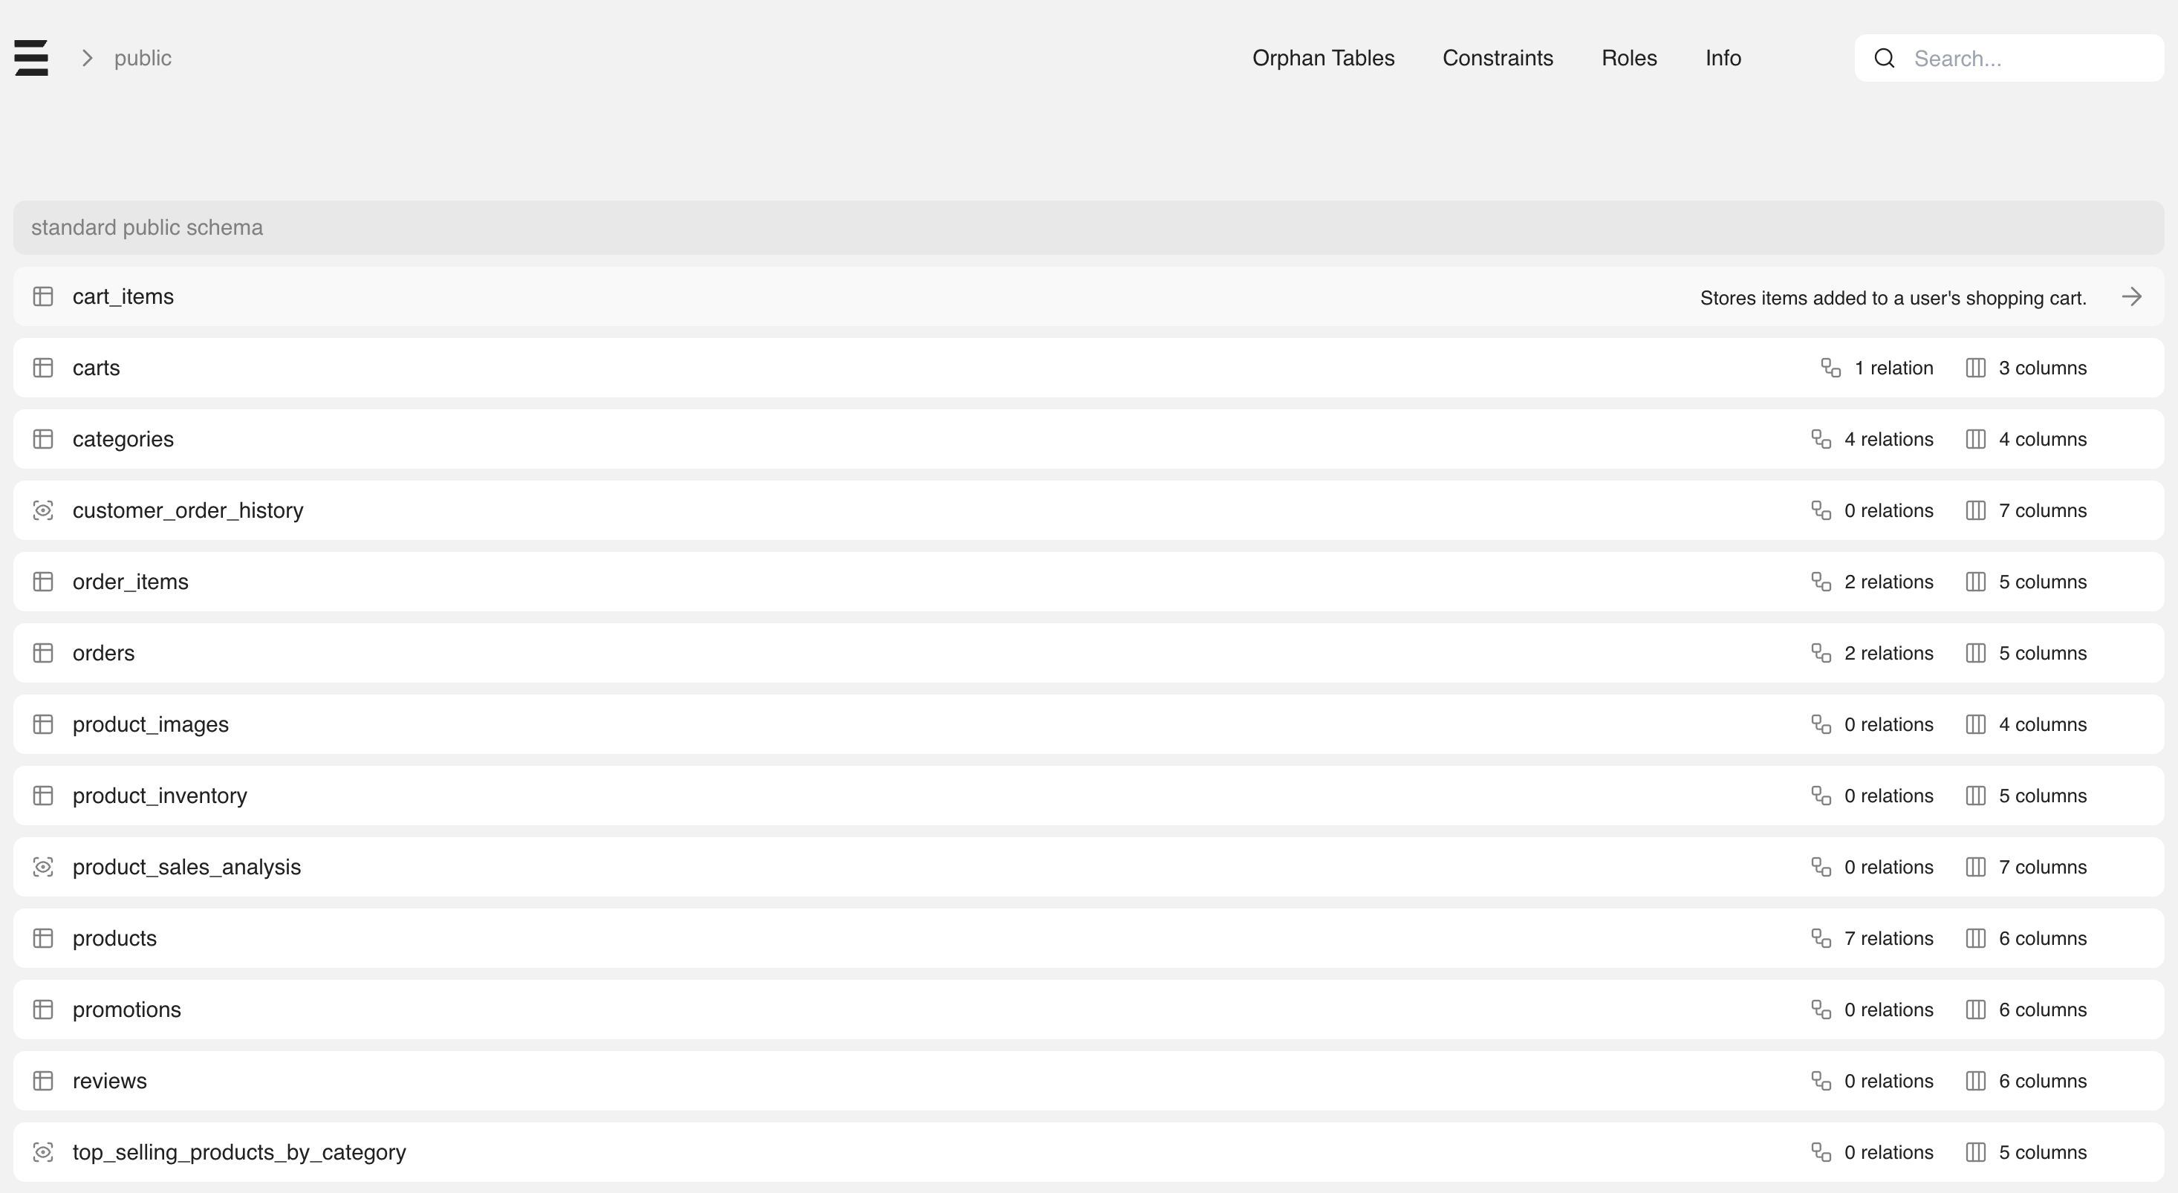Click the table icon next to carts
This screenshot has width=2178, height=1193.
43,367
